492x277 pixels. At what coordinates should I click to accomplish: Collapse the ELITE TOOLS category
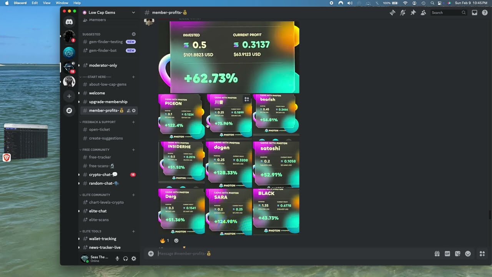coord(91,231)
